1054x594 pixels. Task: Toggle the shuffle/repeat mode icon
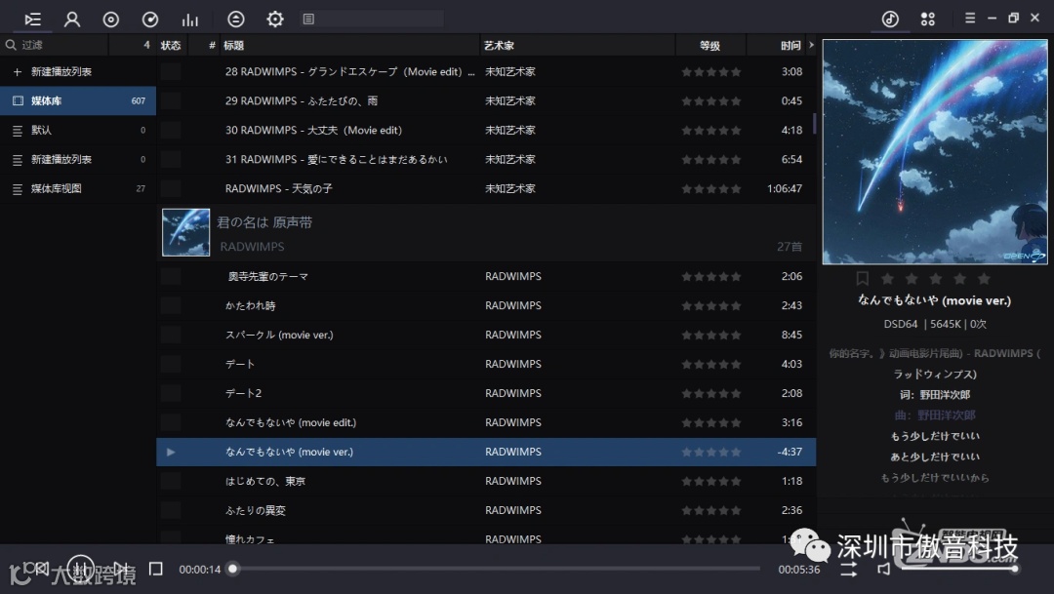click(849, 570)
